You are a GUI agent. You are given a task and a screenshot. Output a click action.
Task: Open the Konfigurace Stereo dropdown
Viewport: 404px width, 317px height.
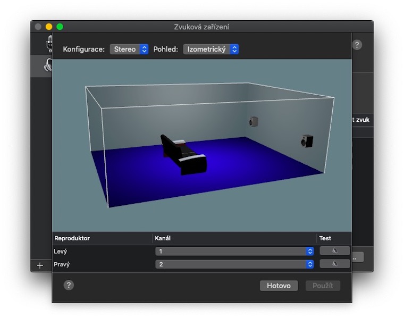(x=129, y=49)
